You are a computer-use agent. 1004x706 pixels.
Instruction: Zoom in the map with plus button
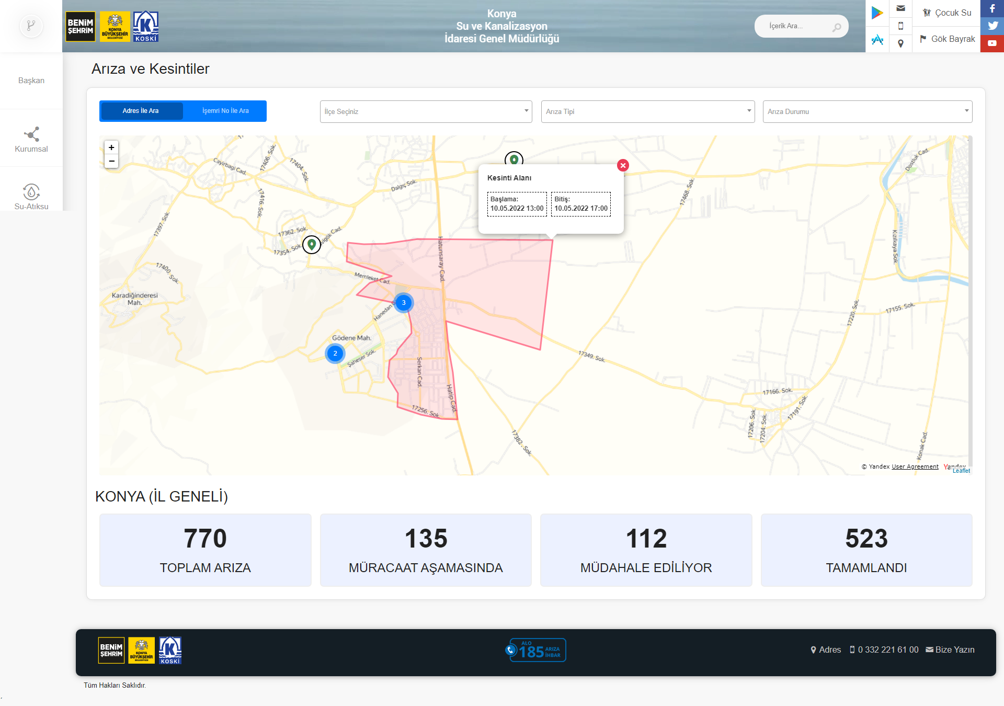[111, 147]
